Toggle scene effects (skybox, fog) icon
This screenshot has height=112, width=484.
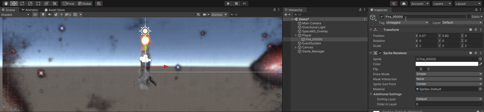(56, 15)
